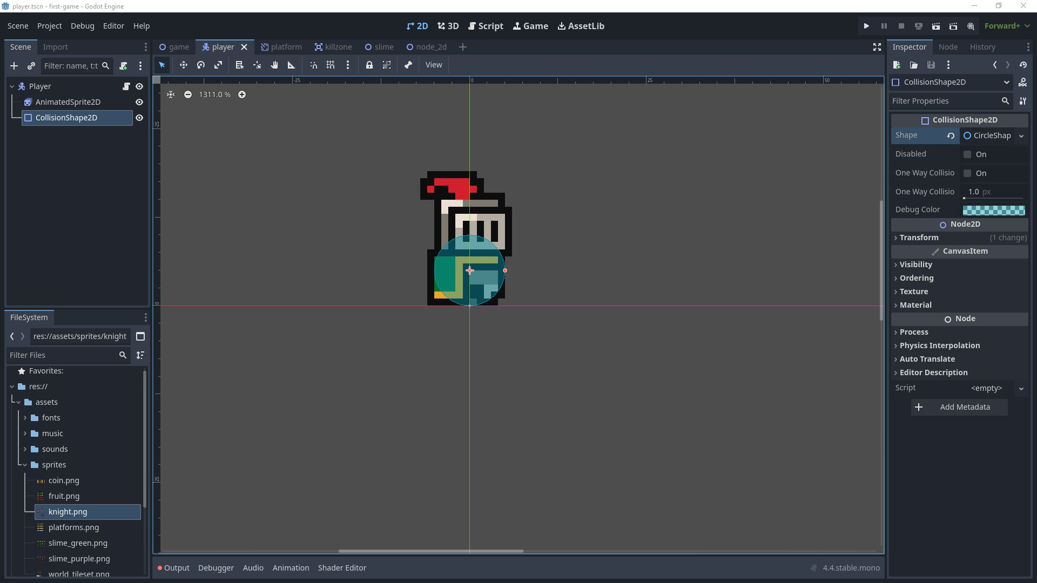
Task: Toggle grid snapping in viewport toolbar
Action: (331, 65)
